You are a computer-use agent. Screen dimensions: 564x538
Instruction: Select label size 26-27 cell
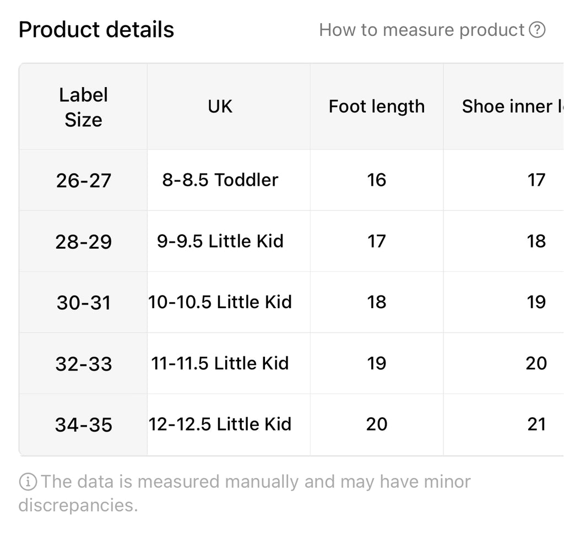click(x=83, y=180)
